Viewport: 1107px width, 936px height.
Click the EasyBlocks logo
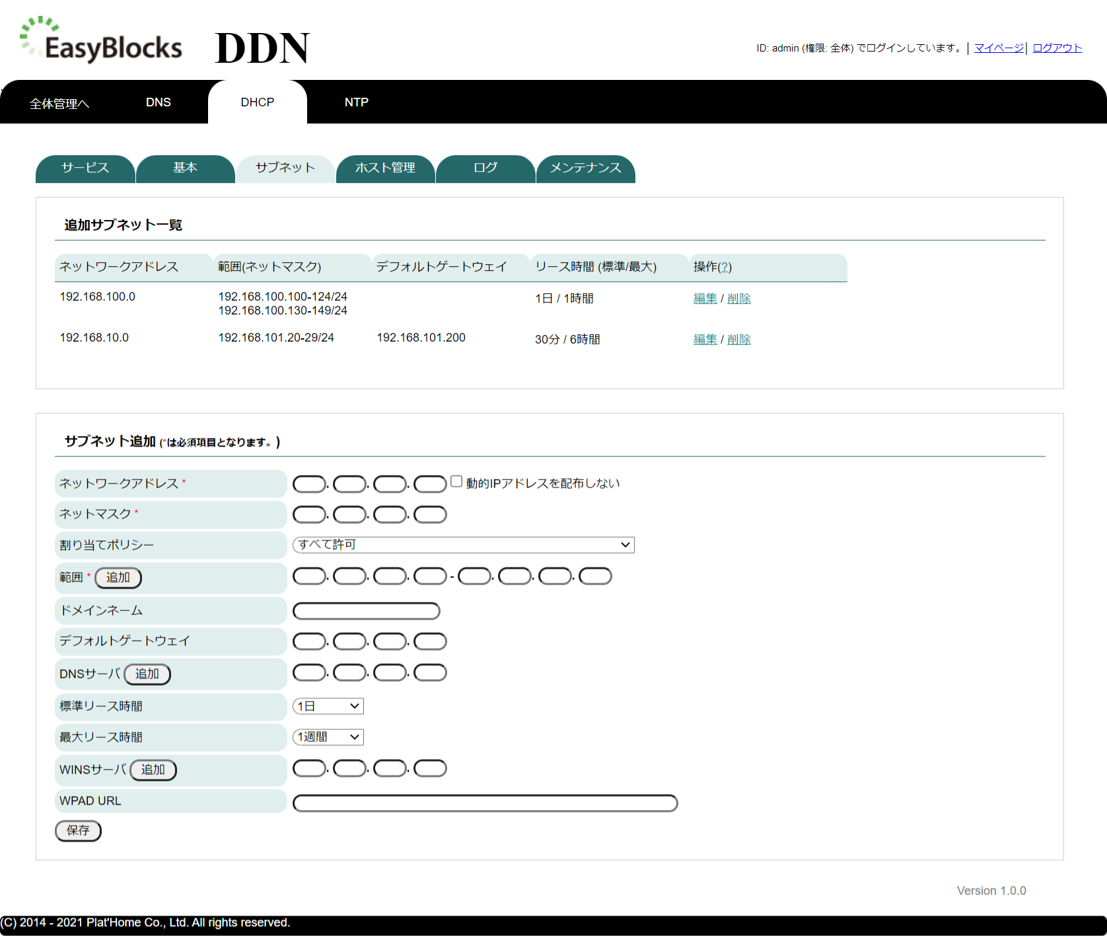click(101, 40)
